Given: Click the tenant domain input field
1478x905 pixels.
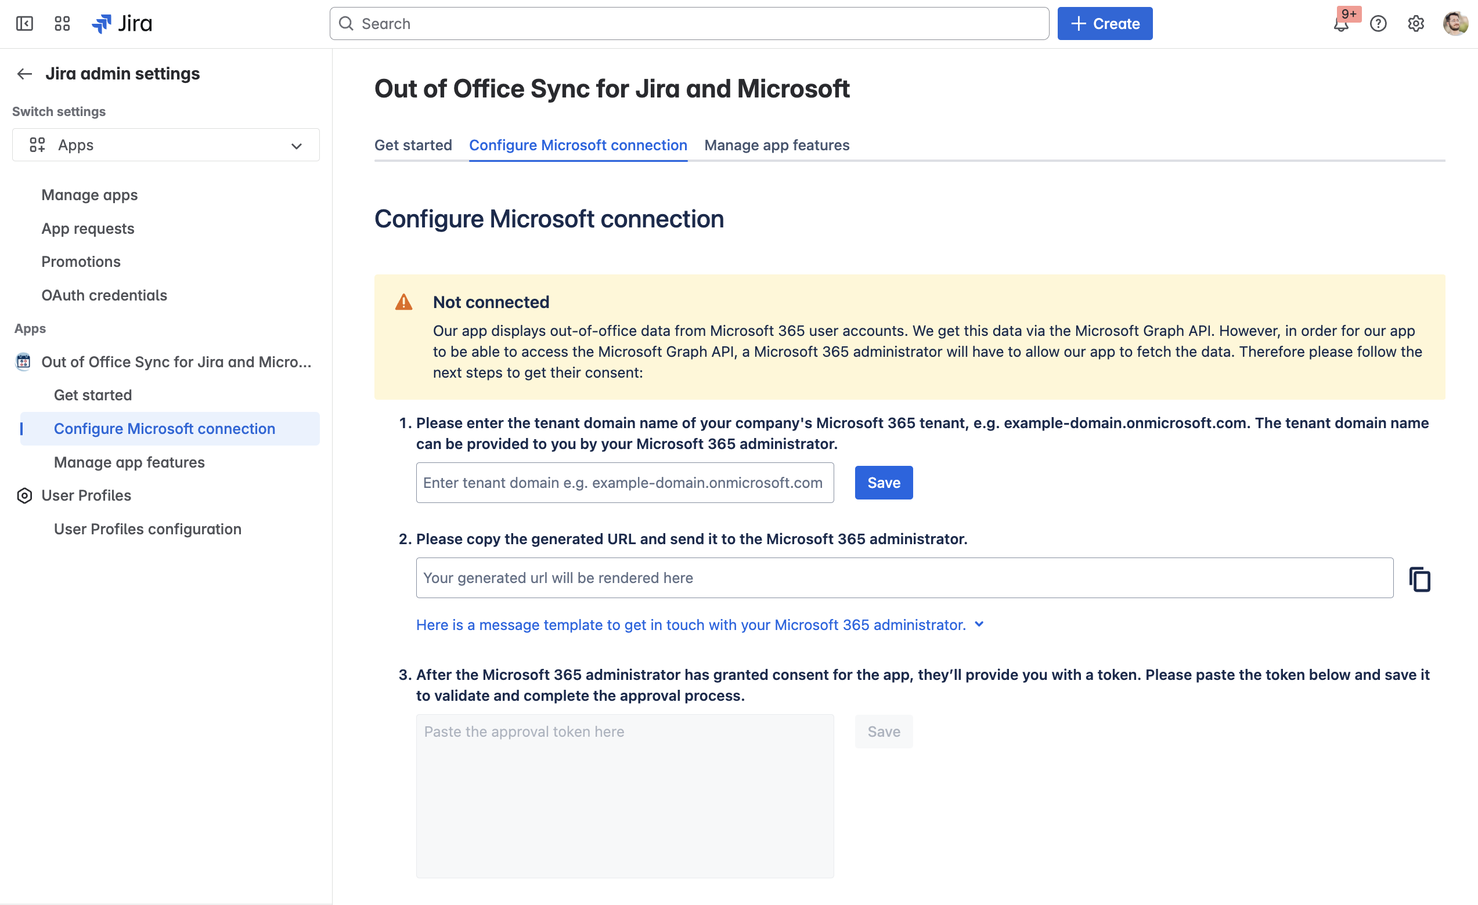Looking at the screenshot, I should [x=625, y=483].
